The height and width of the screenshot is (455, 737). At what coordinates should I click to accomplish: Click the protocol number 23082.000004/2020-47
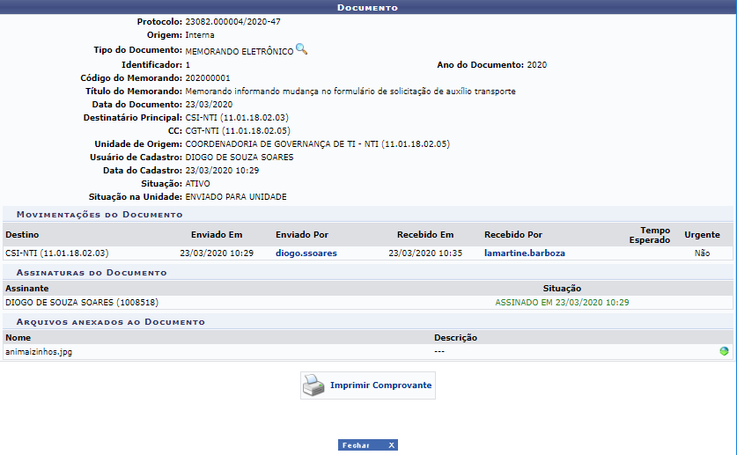[x=233, y=21]
